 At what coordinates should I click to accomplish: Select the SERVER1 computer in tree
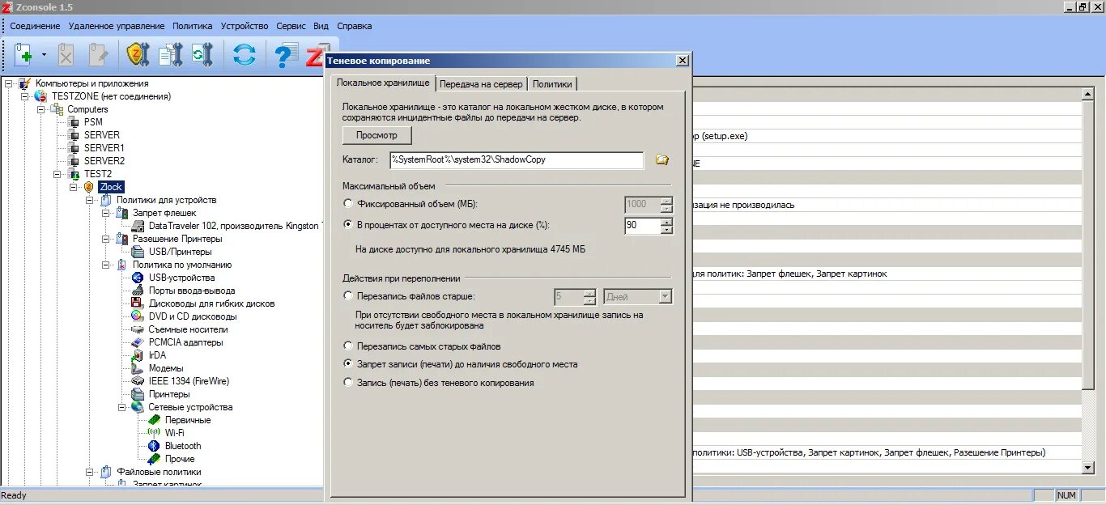pyautogui.click(x=104, y=148)
